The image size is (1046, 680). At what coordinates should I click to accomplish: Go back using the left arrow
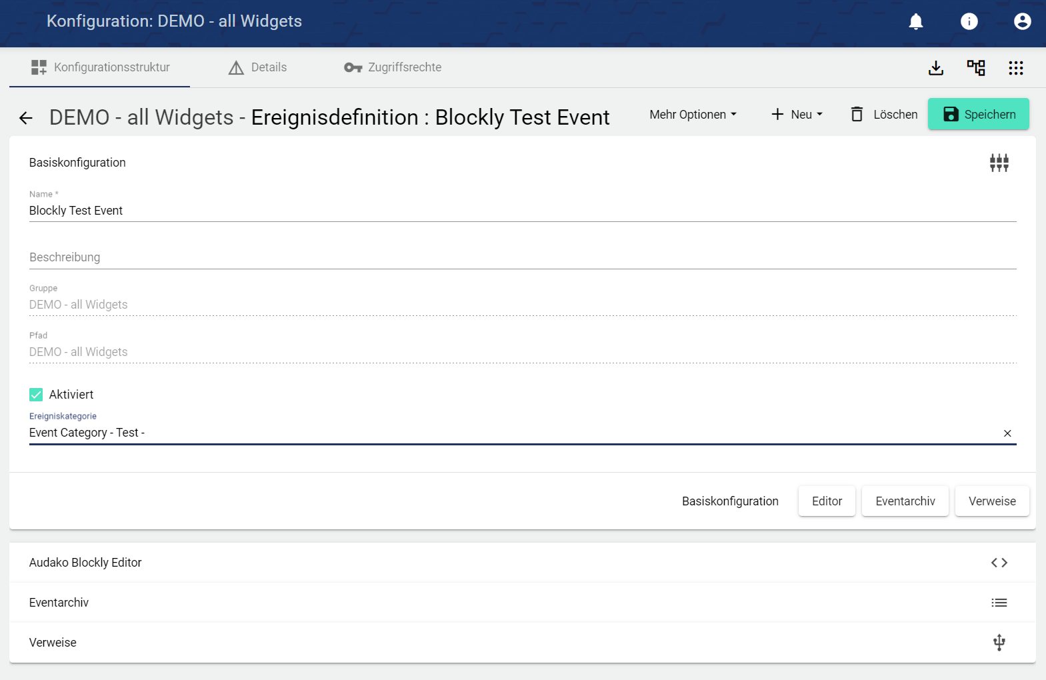tap(26, 118)
